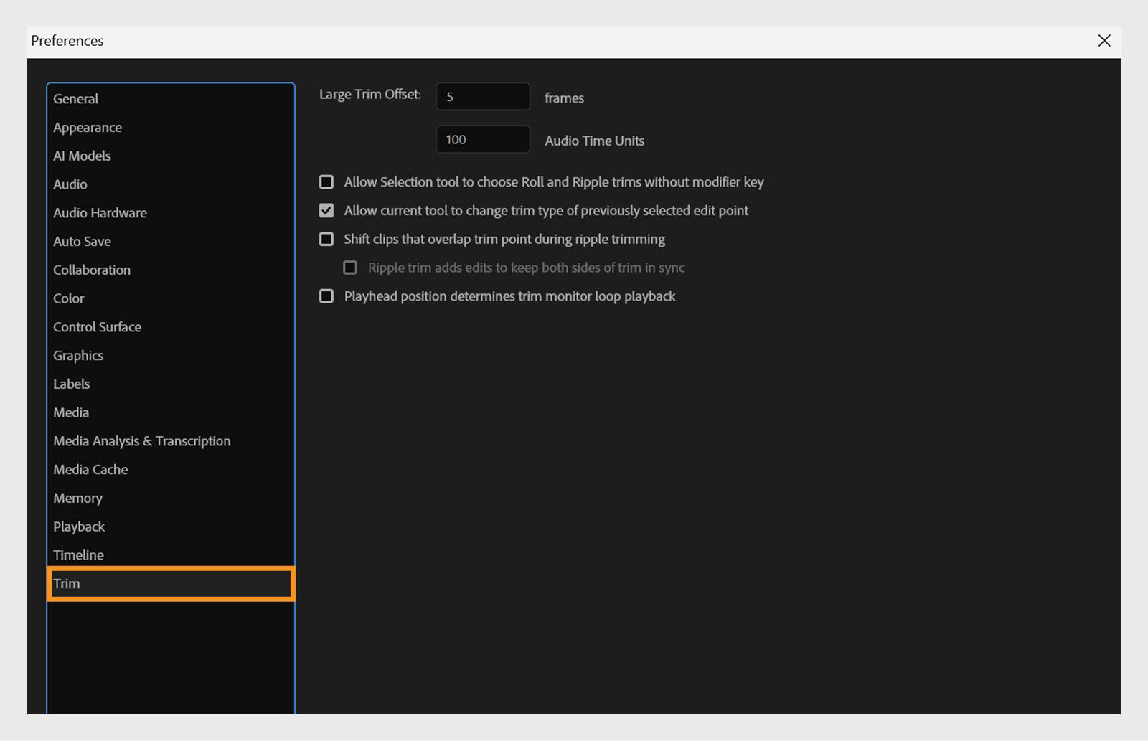Image resolution: width=1148 pixels, height=741 pixels.
Task: Select the Audio Hardware category
Action: [100, 212]
